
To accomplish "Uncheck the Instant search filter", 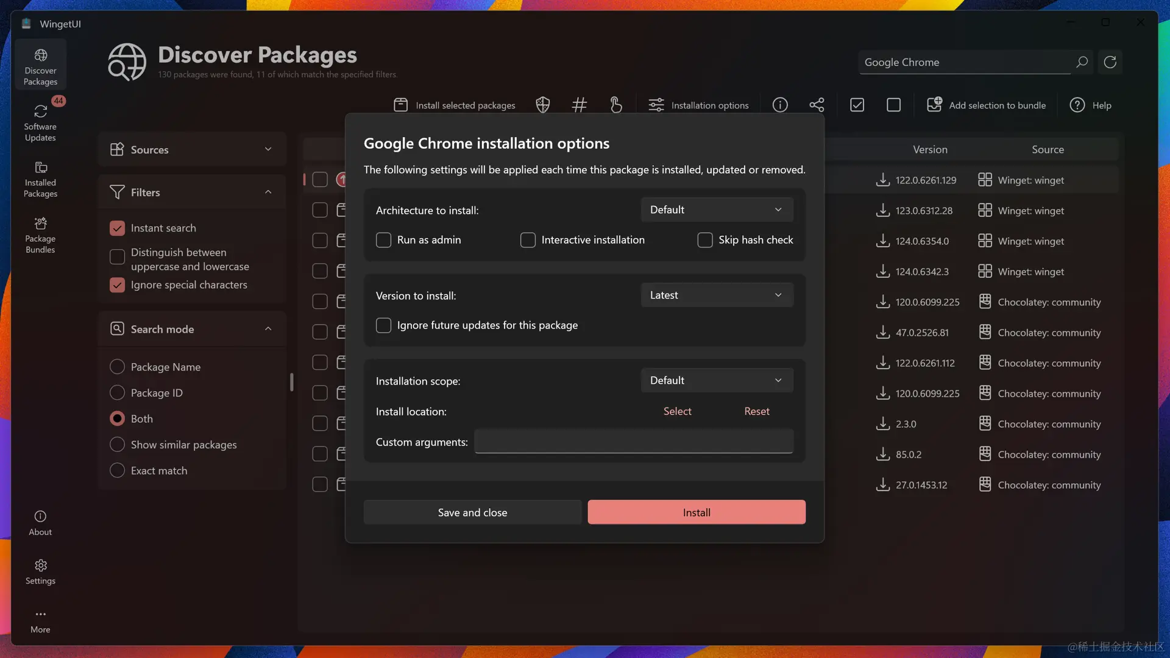I will (x=117, y=228).
